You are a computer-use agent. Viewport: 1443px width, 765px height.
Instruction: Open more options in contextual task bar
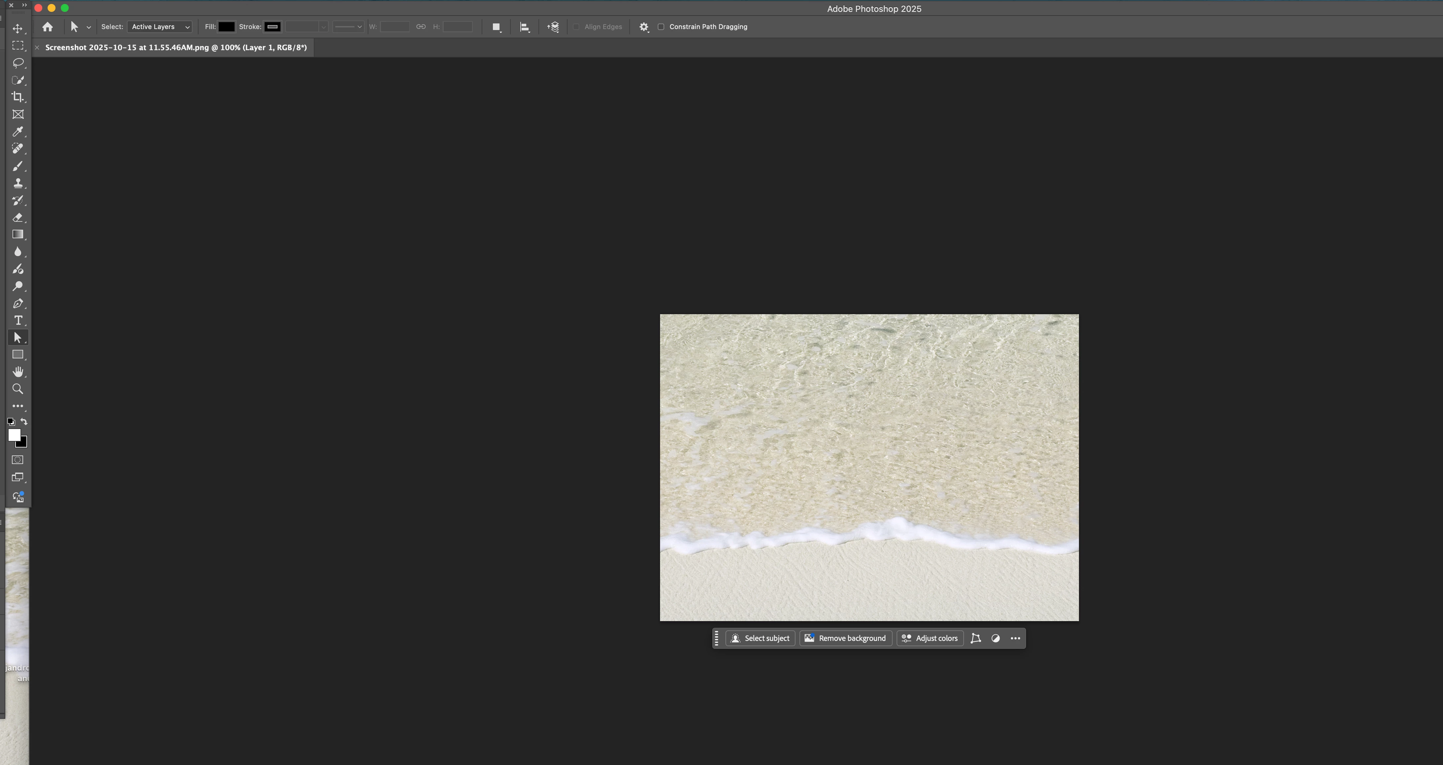click(x=1015, y=638)
